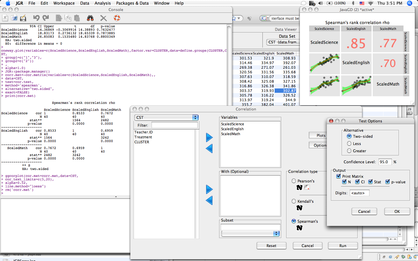The width and height of the screenshot is (418, 261).
Task: Open the Subset dropdown list
Action: click(x=251, y=234)
